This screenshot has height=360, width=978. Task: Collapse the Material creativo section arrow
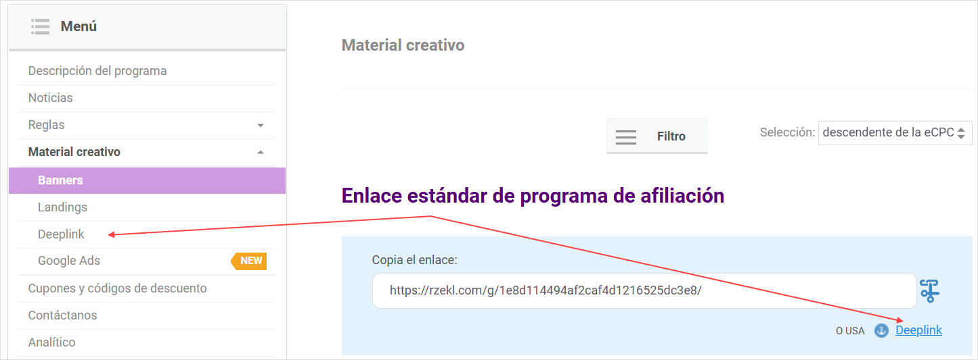click(x=261, y=153)
